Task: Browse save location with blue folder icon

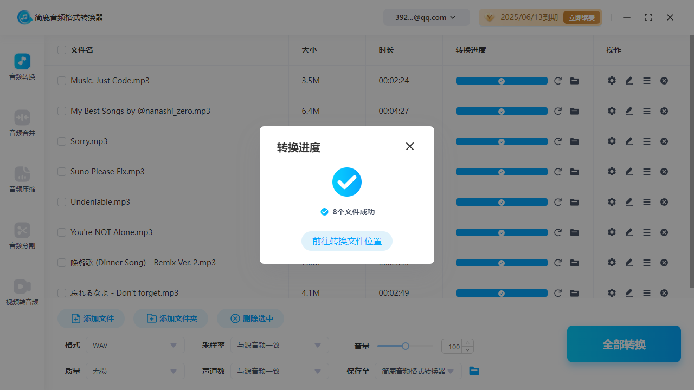Action: pyautogui.click(x=474, y=371)
